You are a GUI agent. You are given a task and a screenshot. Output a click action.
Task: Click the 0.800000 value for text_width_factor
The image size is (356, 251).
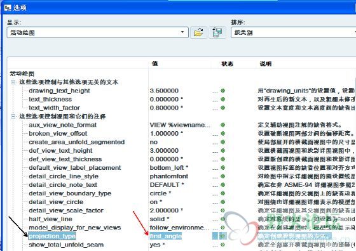[x=166, y=108]
